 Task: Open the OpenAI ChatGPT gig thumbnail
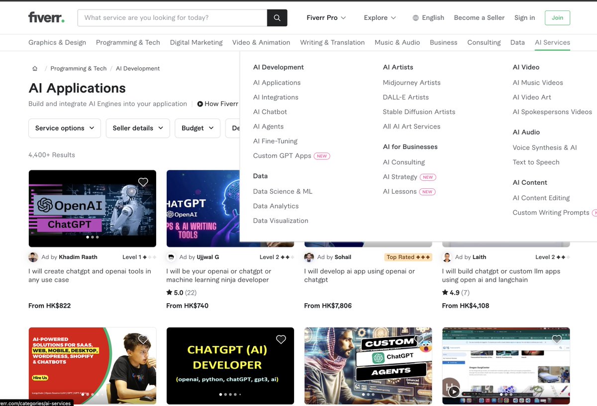pyautogui.click(x=92, y=209)
